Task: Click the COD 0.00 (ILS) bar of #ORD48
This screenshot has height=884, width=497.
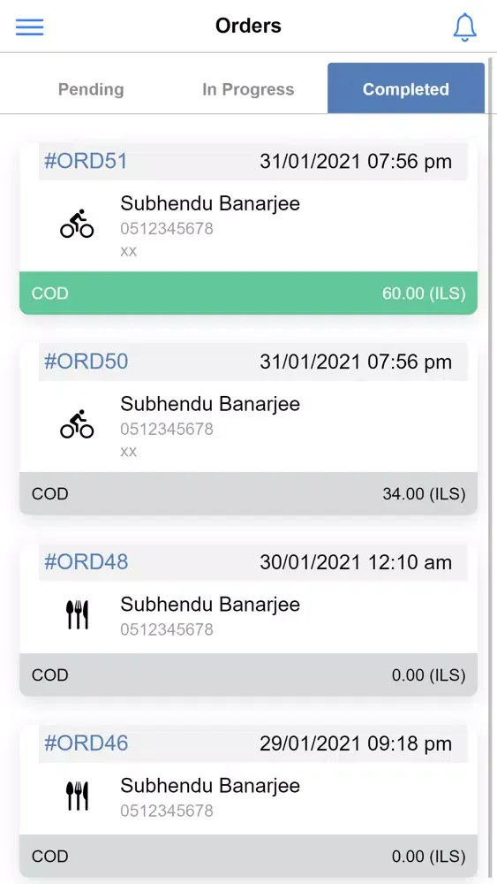Action: click(x=248, y=674)
